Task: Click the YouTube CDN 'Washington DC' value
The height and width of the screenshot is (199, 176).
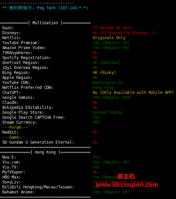Action: [x=108, y=83]
